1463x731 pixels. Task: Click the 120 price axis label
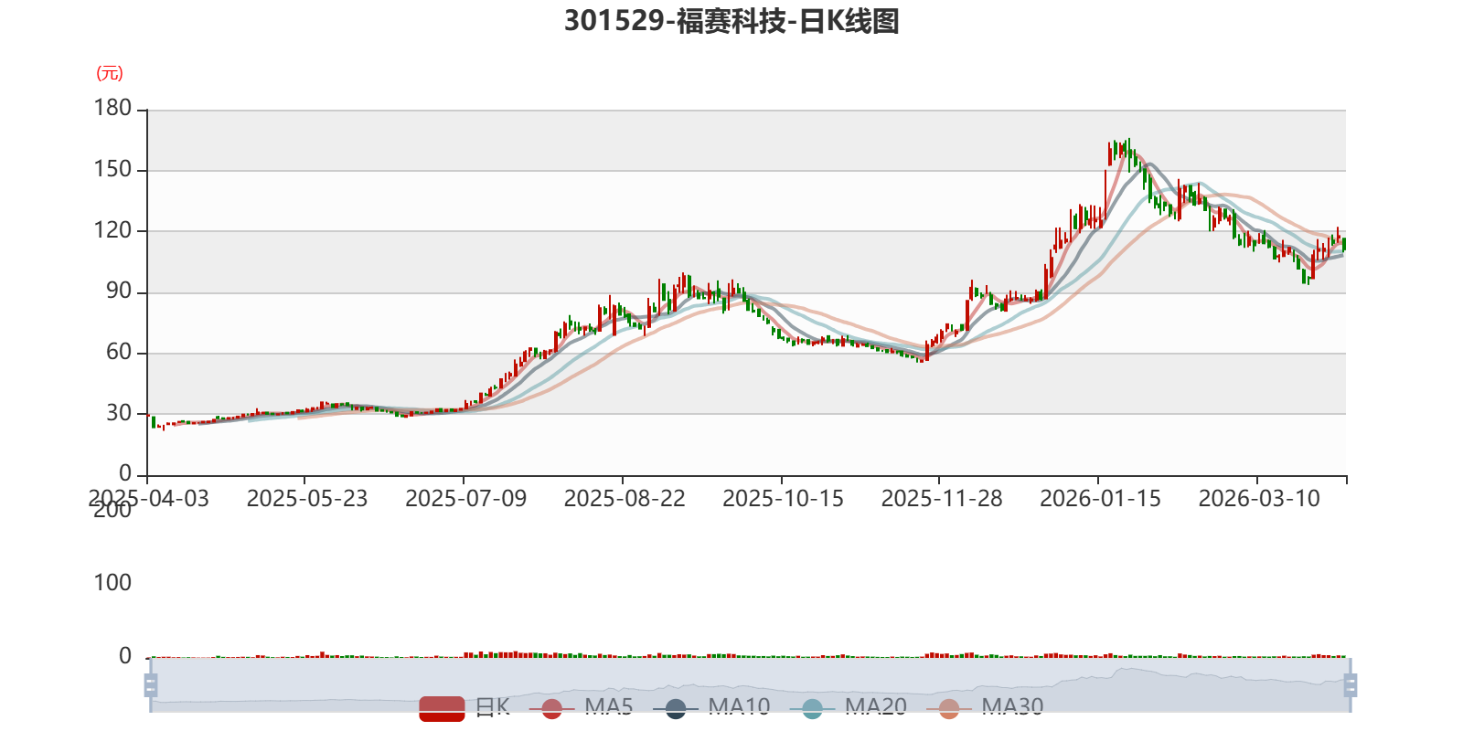113,230
